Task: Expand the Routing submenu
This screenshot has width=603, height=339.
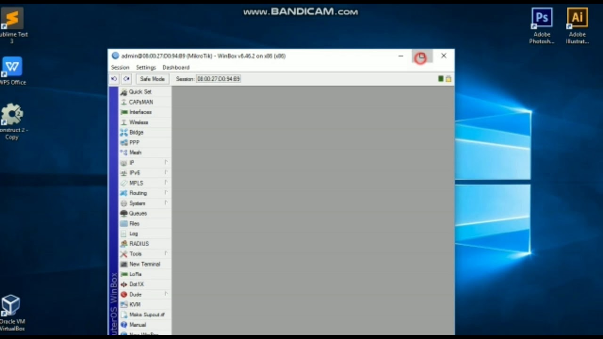Action: [x=145, y=193]
